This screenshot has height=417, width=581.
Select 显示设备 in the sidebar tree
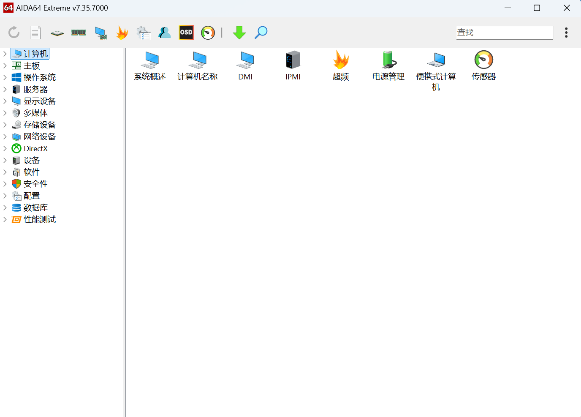(x=34, y=101)
